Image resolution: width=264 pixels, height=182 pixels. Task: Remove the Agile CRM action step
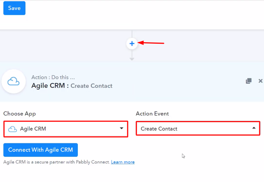pos(260,81)
